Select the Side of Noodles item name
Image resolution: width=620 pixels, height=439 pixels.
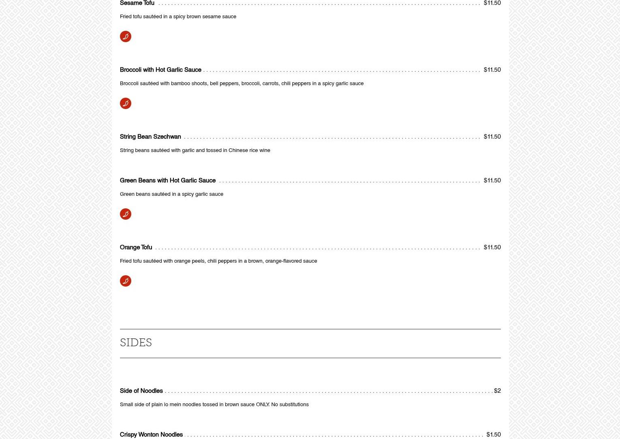click(x=141, y=391)
